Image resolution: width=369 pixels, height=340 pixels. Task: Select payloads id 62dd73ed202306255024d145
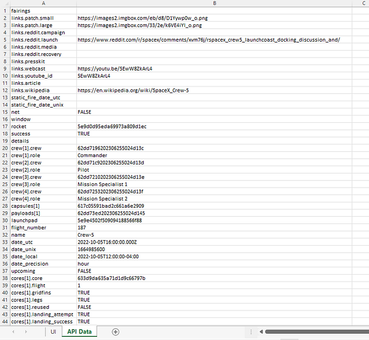click(x=215, y=213)
